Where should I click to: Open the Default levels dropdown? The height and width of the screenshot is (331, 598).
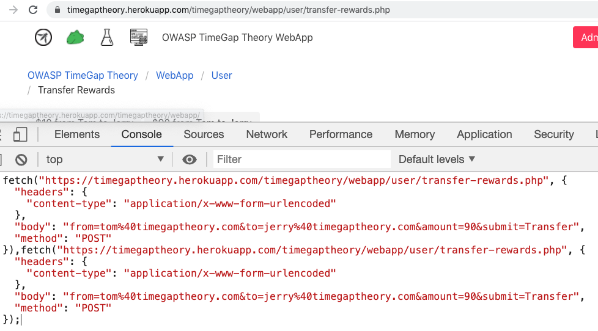[437, 159]
